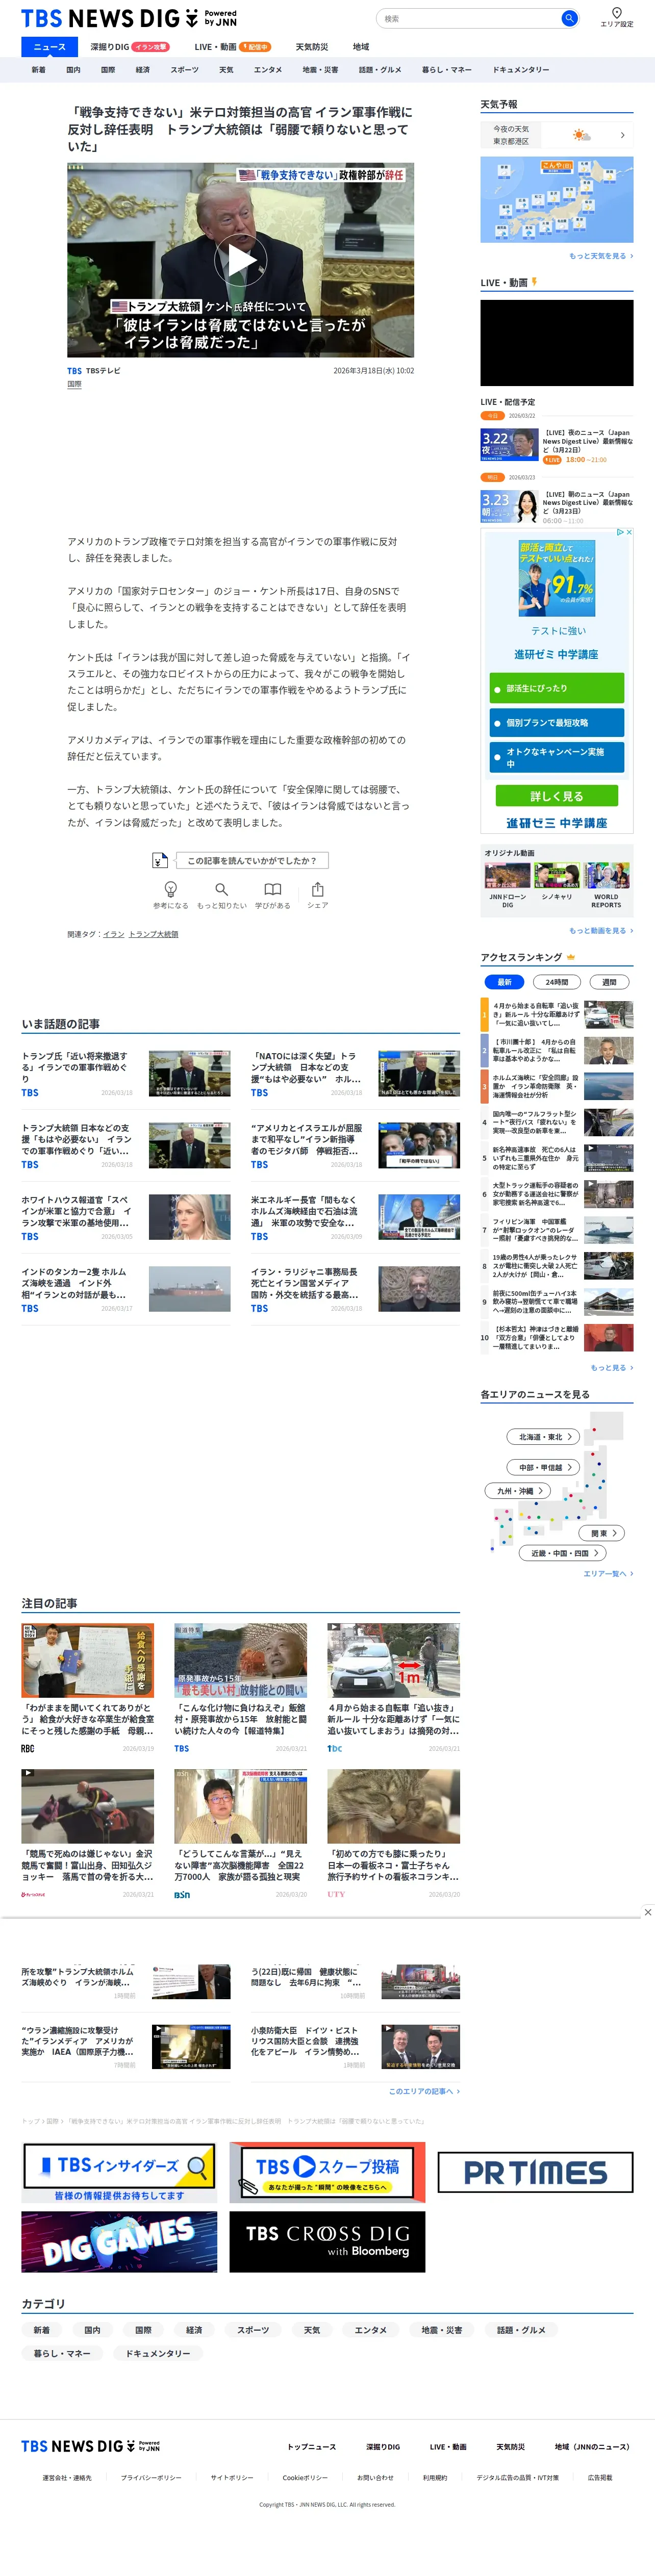Open ranking item 1 about bicycle 追い抜き rule

(x=557, y=1015)
